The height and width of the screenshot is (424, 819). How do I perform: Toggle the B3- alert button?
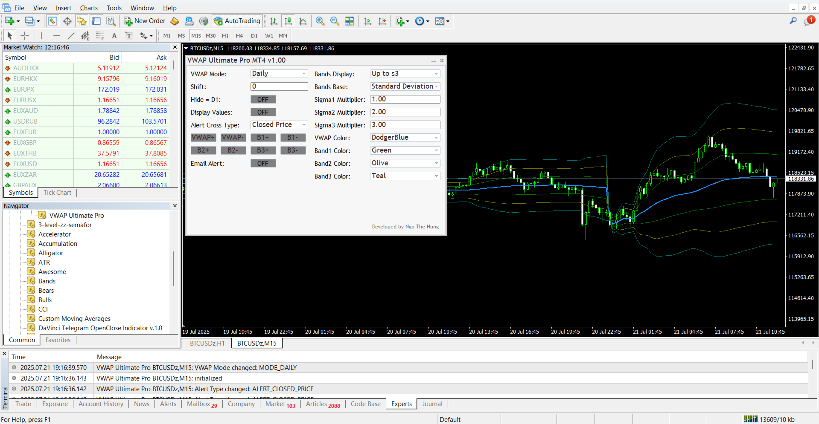[293, 150]
